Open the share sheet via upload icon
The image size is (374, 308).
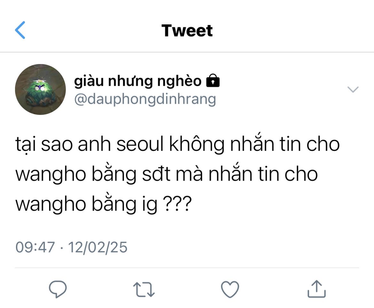[x=316, y=289]
